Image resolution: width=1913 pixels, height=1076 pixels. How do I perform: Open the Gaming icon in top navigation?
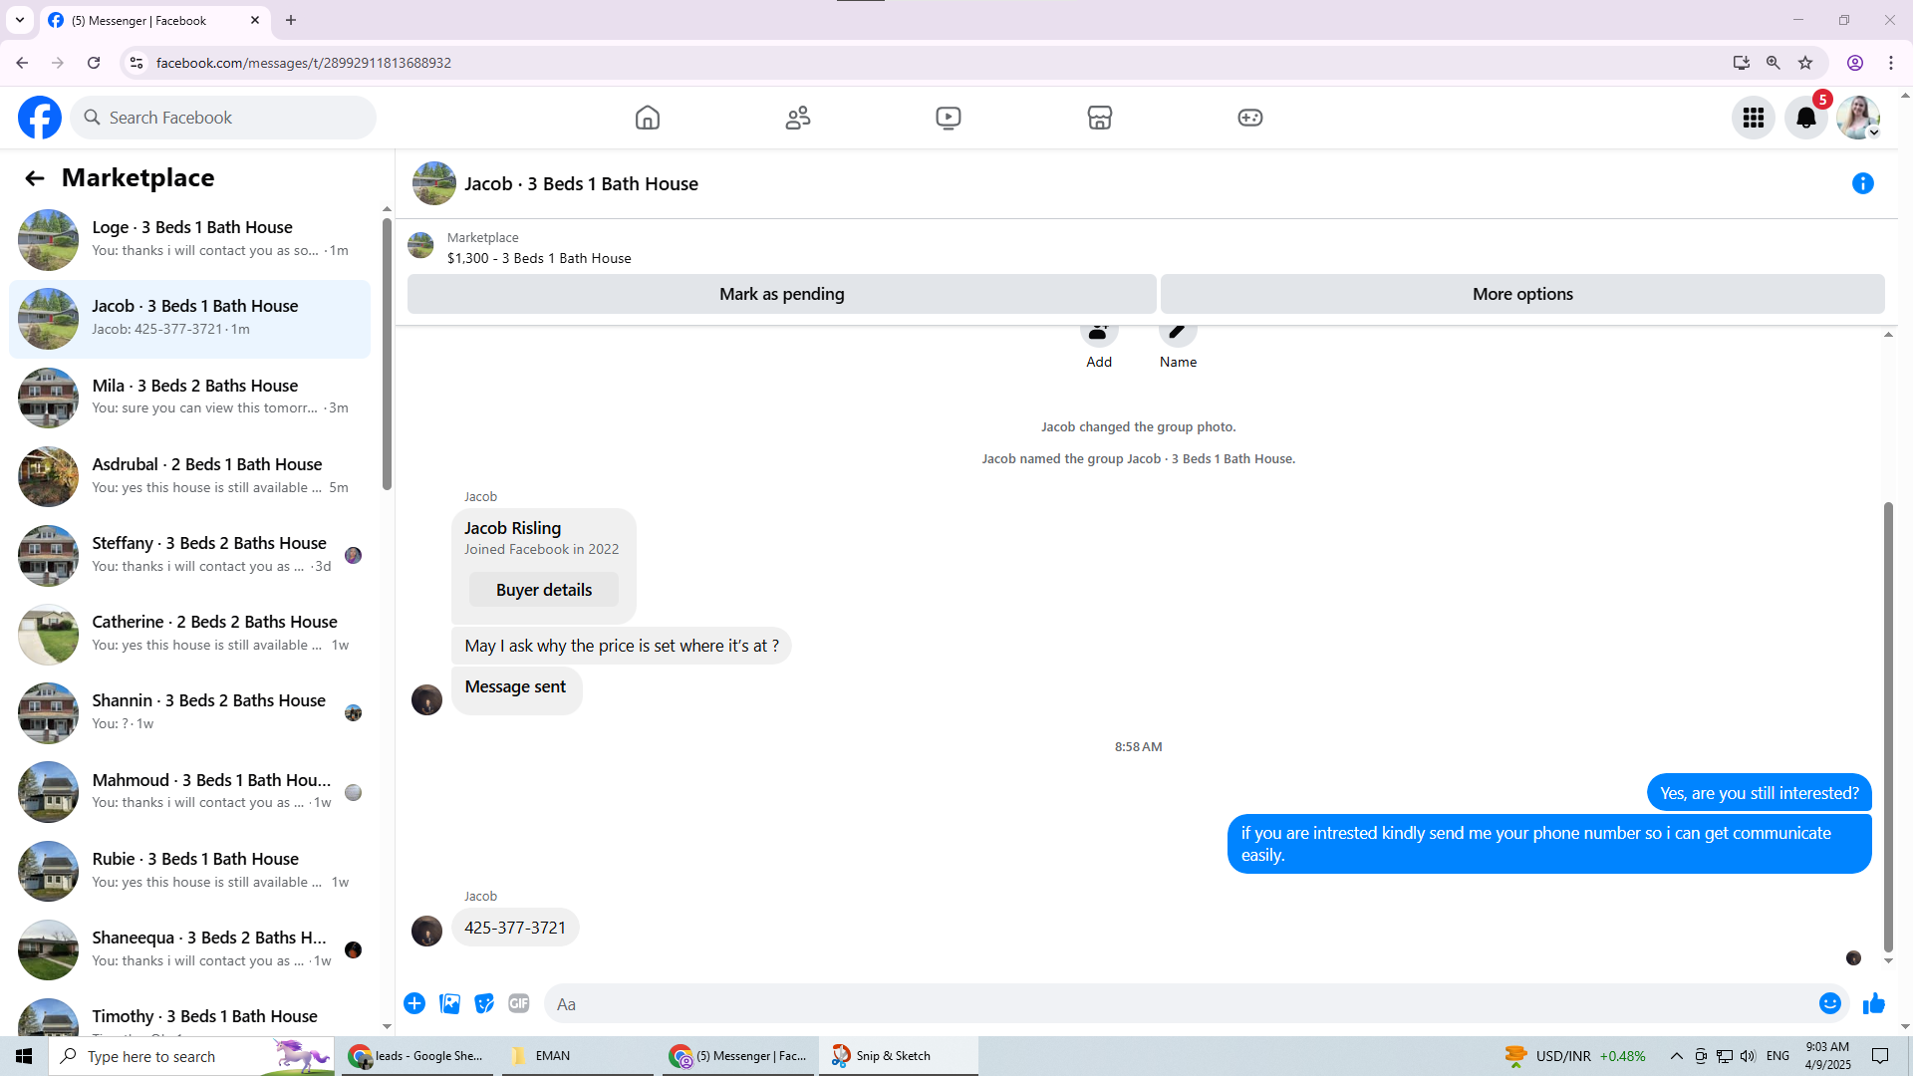point(1250,118)
